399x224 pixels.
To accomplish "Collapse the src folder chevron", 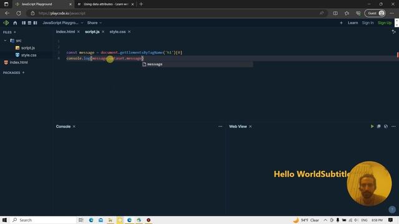I will (x=5, y=40).
